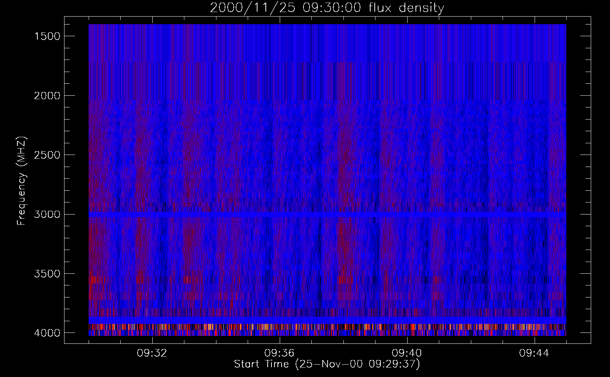Click the 09:36 time tick label
The height and width of the screenshot is (377, 610).
point(279,353)
